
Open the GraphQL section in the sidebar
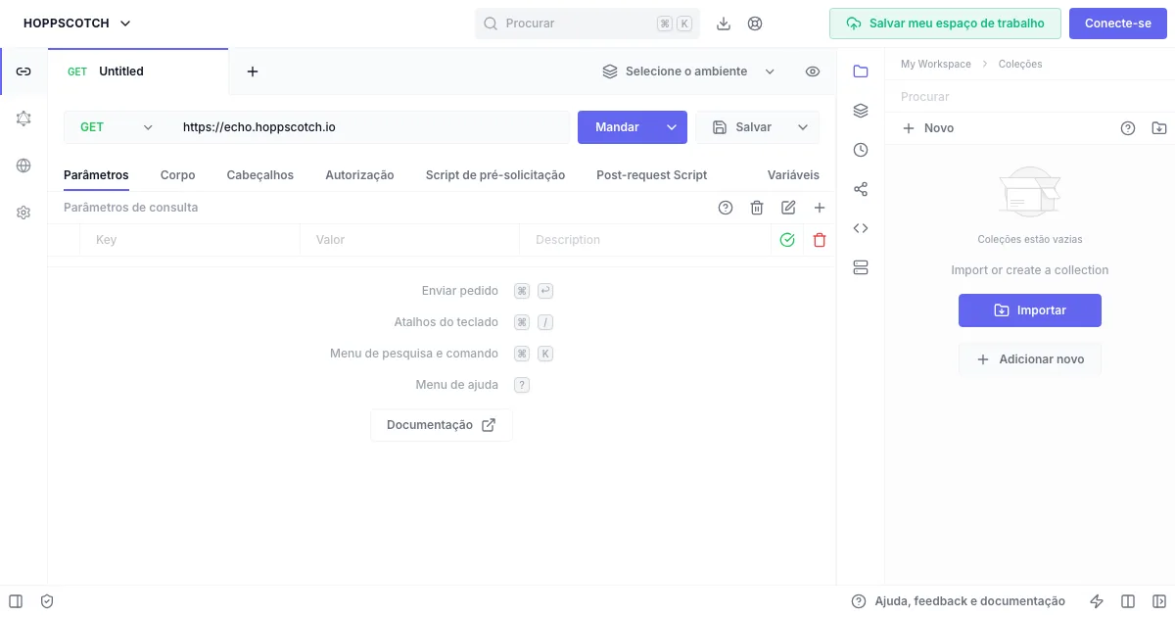[23, 119]
